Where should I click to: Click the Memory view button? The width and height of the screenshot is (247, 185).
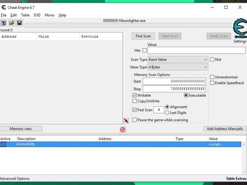pos(21,129)
